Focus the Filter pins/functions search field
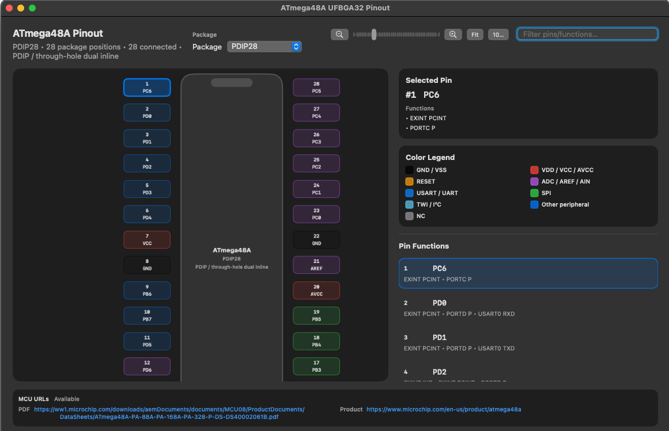The image size is (669, 431). (x=587, y=34)
